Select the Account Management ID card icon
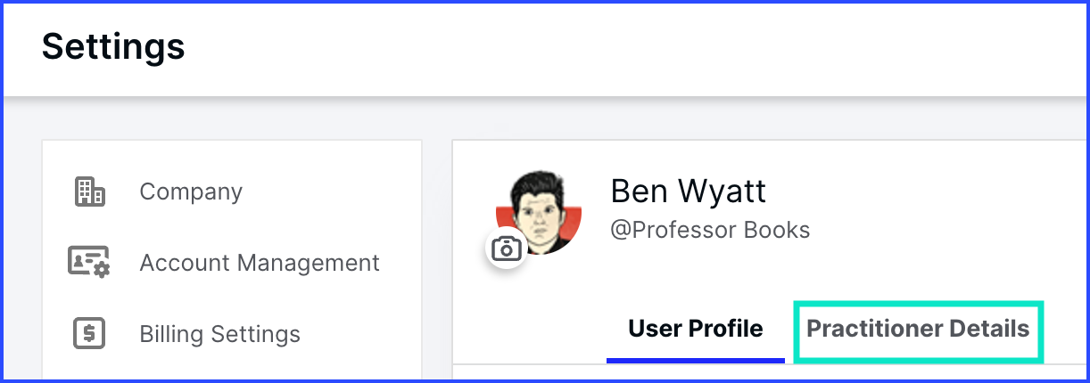This screenshot has width=1090, height=383. (x=88, y=262)
